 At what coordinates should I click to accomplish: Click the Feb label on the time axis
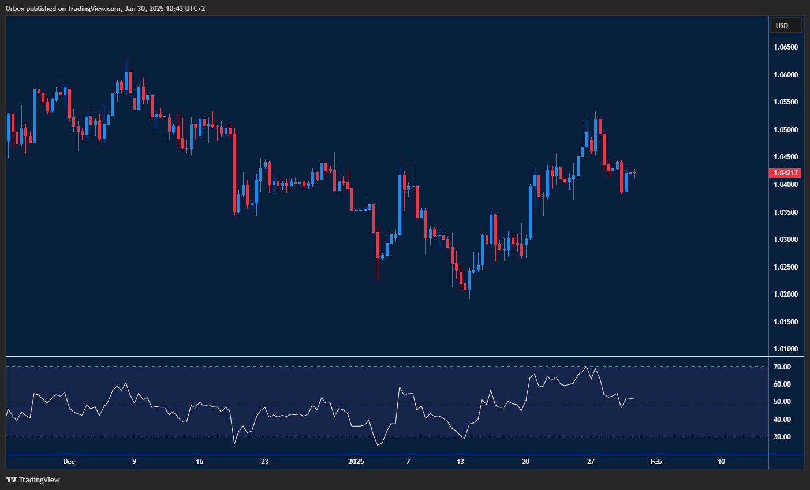656,462
